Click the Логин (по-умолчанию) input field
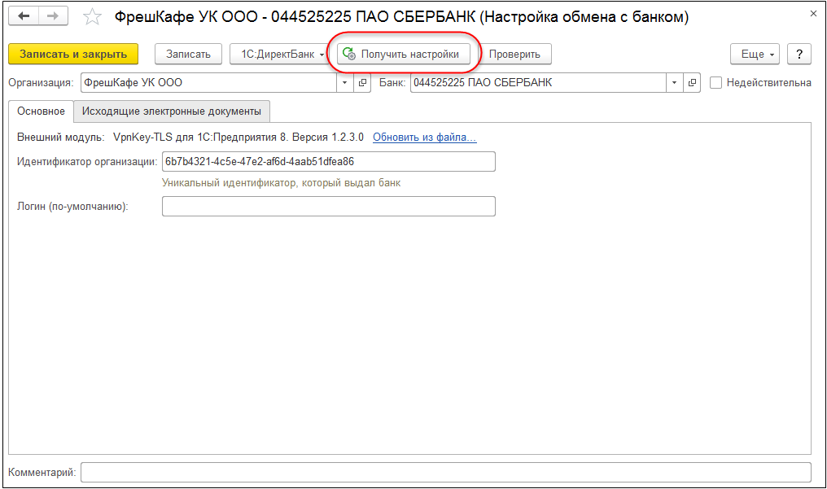The height and width of the screenshot is (489, 827). tap(328, 207)
